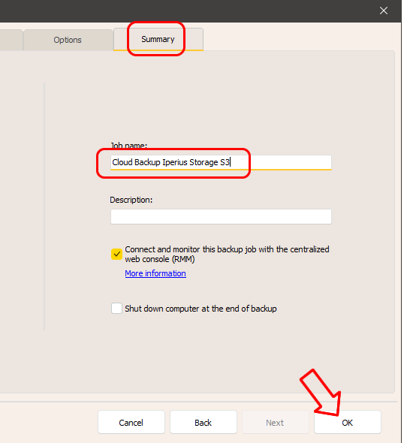Confirm the backup job with OK

tap(348, 423)
